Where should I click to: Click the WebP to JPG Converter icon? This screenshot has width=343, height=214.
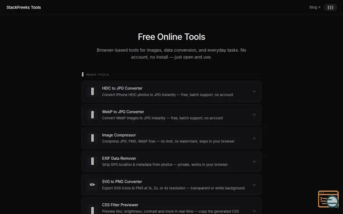point(92,115)
